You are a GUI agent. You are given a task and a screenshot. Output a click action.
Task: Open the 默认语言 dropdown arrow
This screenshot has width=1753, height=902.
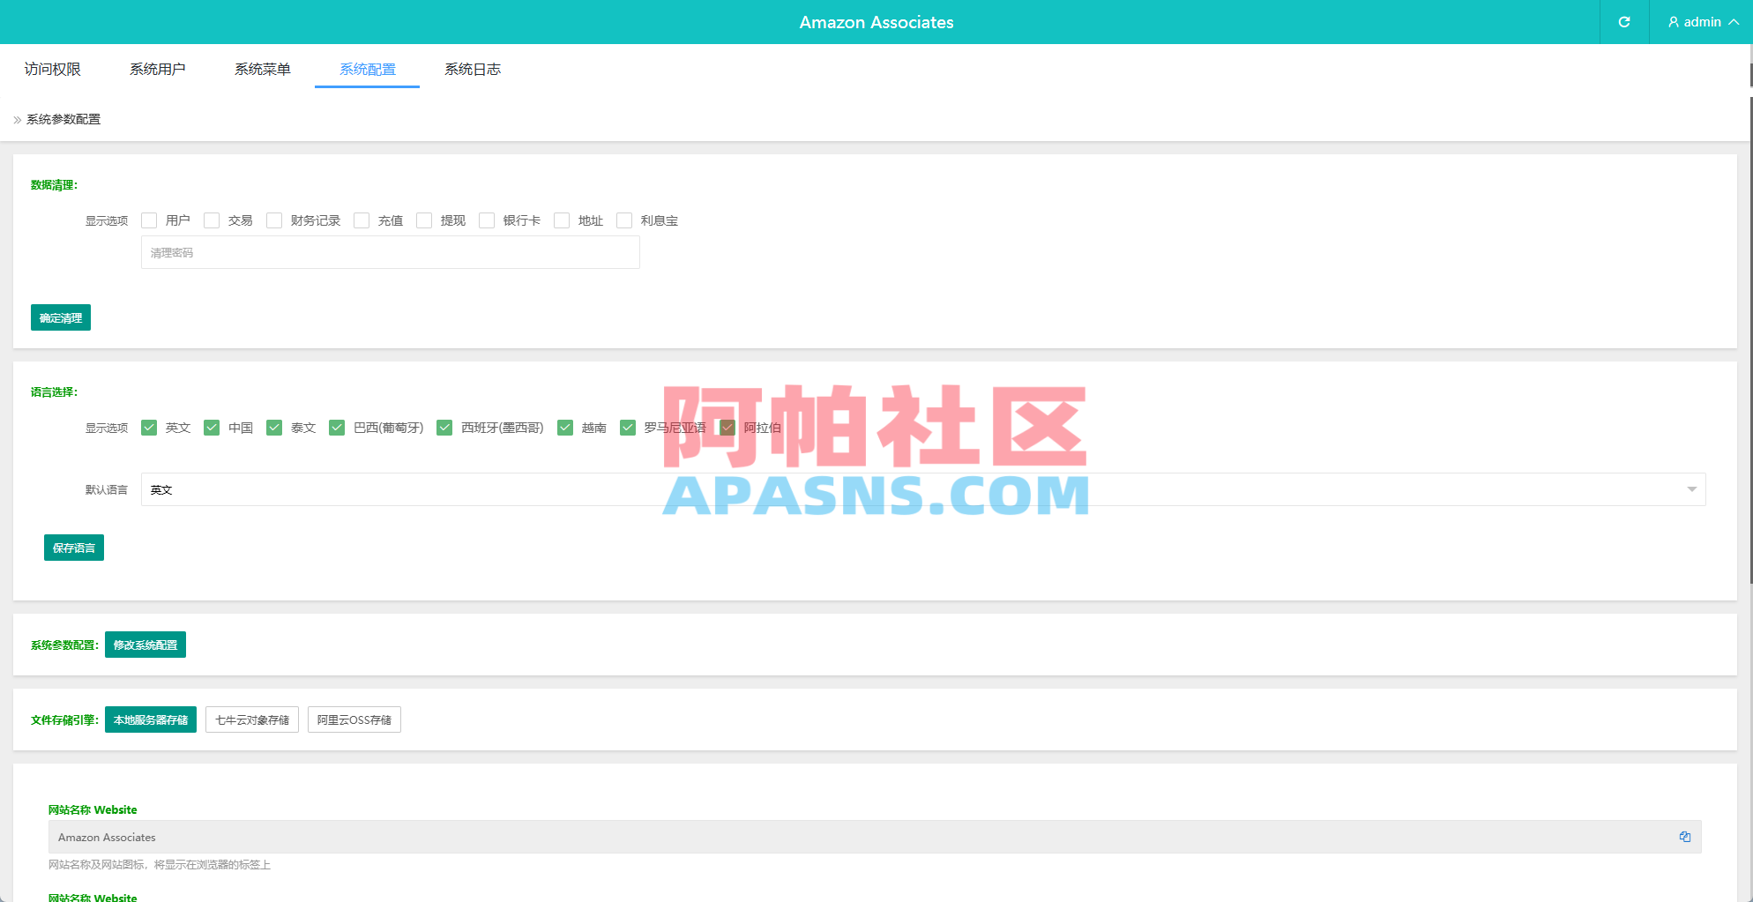coord(1691,489)
